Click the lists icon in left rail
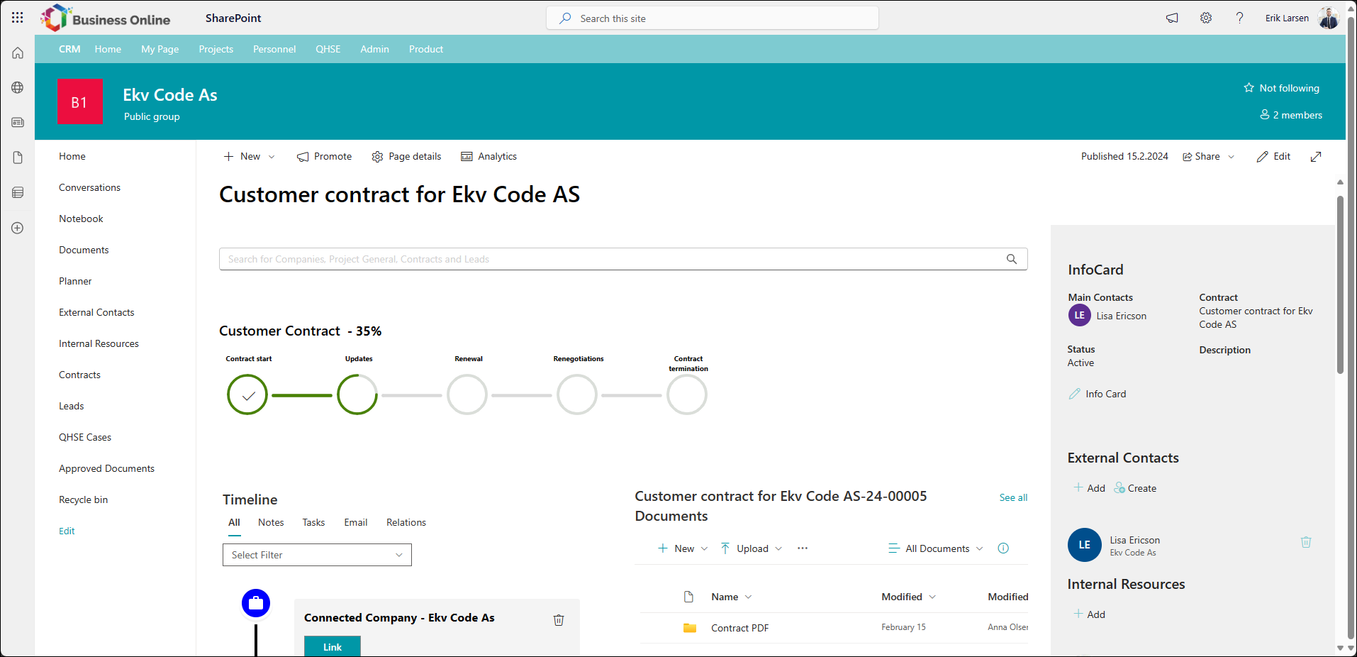Image resolution: width=1357 pixels, height=657 pixels. click(x=18, y=192)
